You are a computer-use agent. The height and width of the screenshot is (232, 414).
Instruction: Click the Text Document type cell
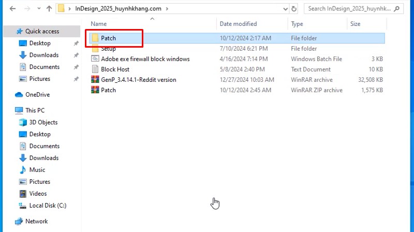(x=310, y=69)
